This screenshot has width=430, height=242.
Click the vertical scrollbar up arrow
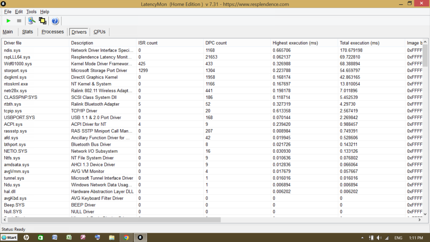tap(425, 41)
